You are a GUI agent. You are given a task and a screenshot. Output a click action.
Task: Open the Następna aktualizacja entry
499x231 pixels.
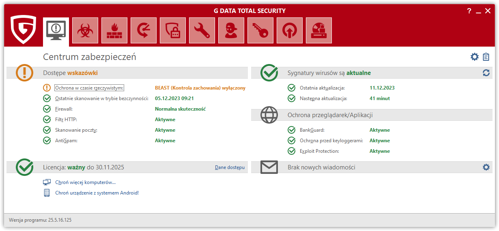323,98
